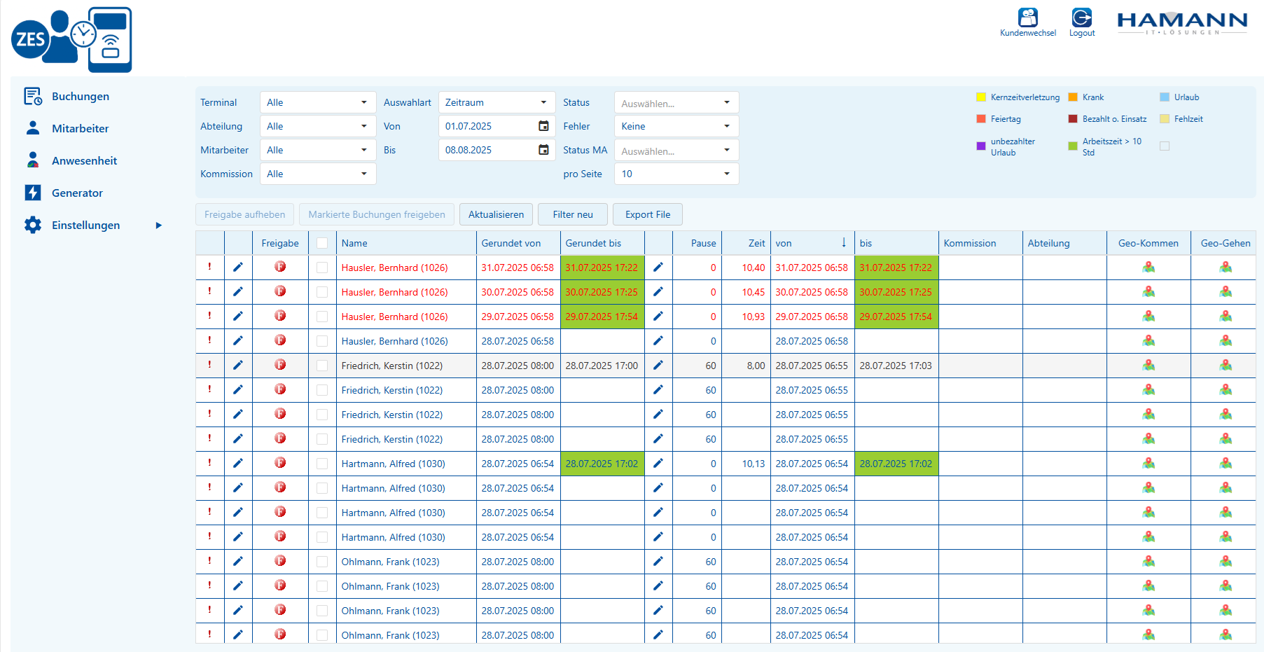Screen dimensions: 1264x652
Task: Open the Kommission filter dropdown
Action: click(318, 174)
